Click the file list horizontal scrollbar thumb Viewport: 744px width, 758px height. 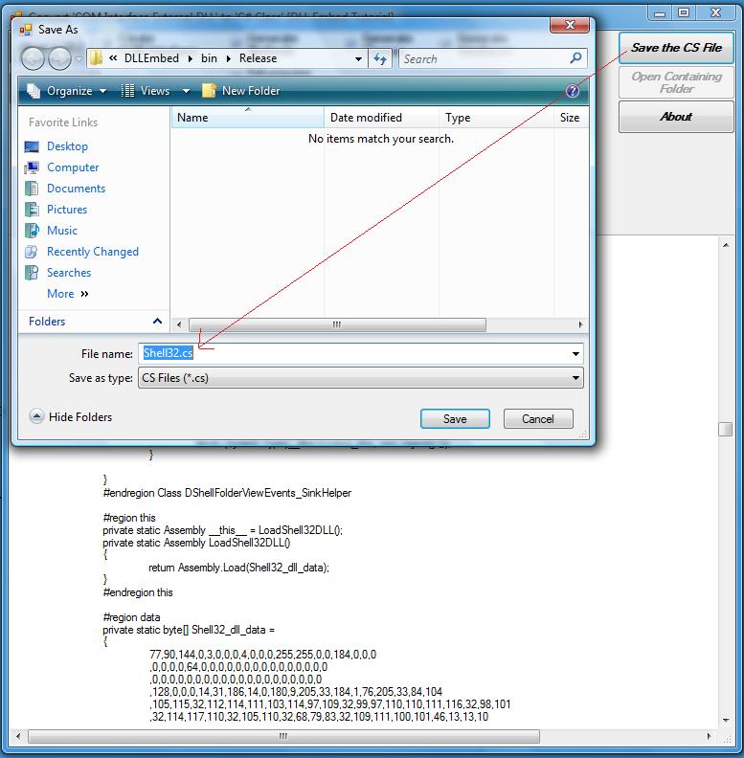[x=337, y=324]
